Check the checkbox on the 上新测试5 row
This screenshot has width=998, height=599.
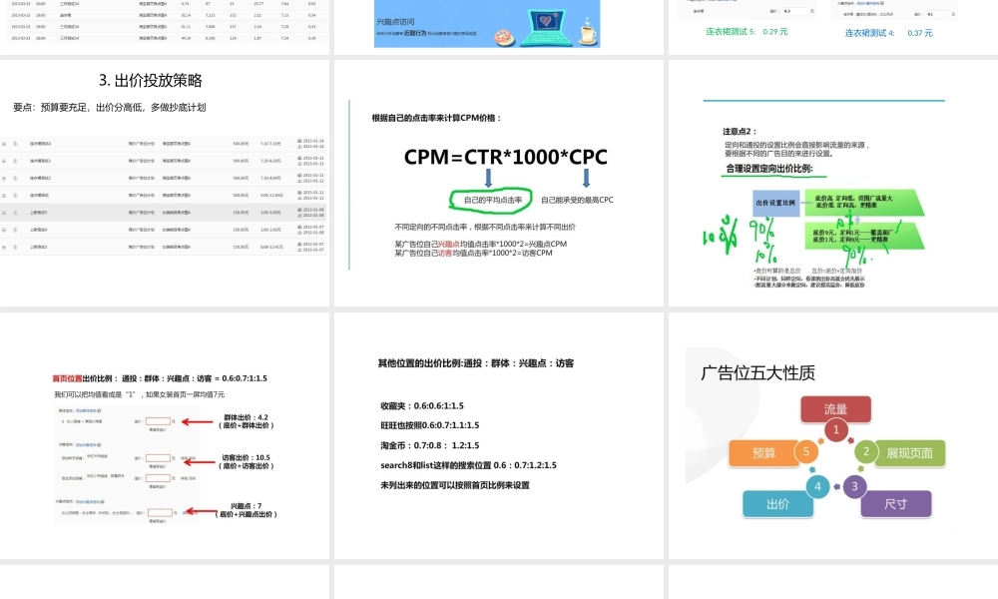[15, 213]
